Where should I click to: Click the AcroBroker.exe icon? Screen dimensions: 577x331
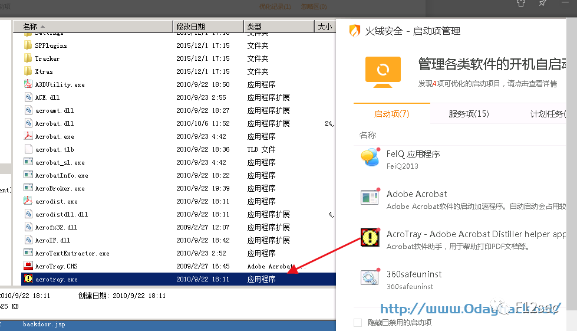(28, 188)
